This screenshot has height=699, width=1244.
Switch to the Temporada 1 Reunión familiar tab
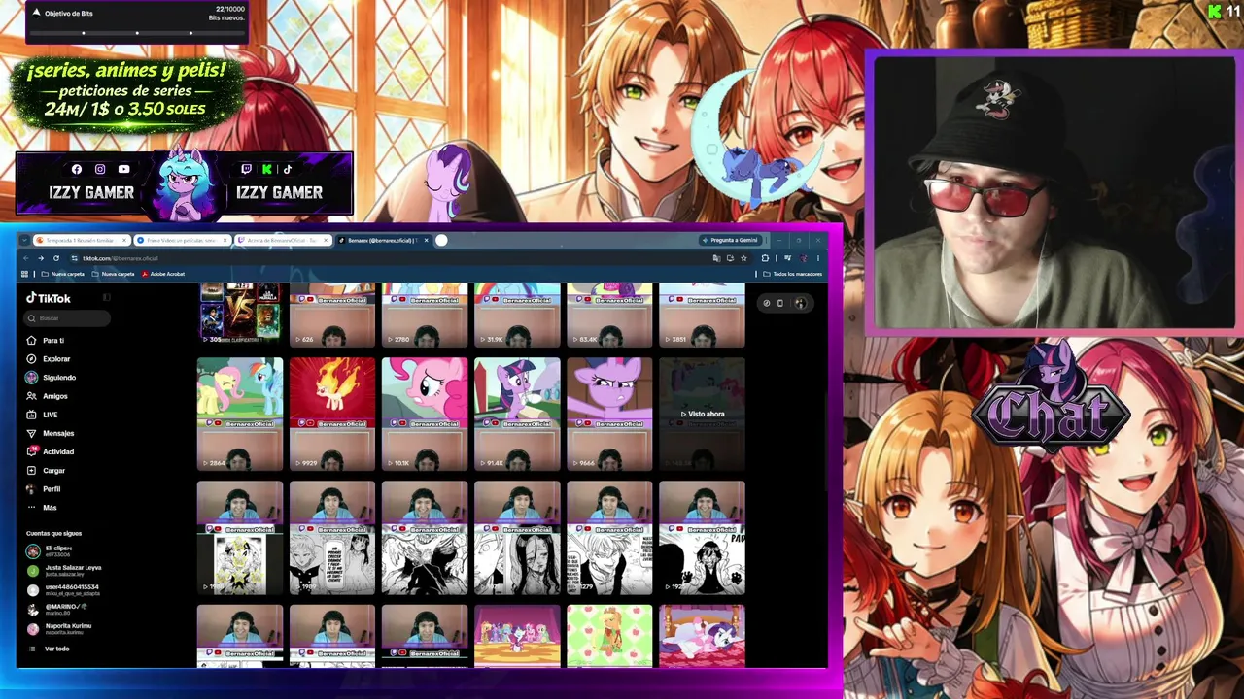pyautogui.click(x=82, y=240)
